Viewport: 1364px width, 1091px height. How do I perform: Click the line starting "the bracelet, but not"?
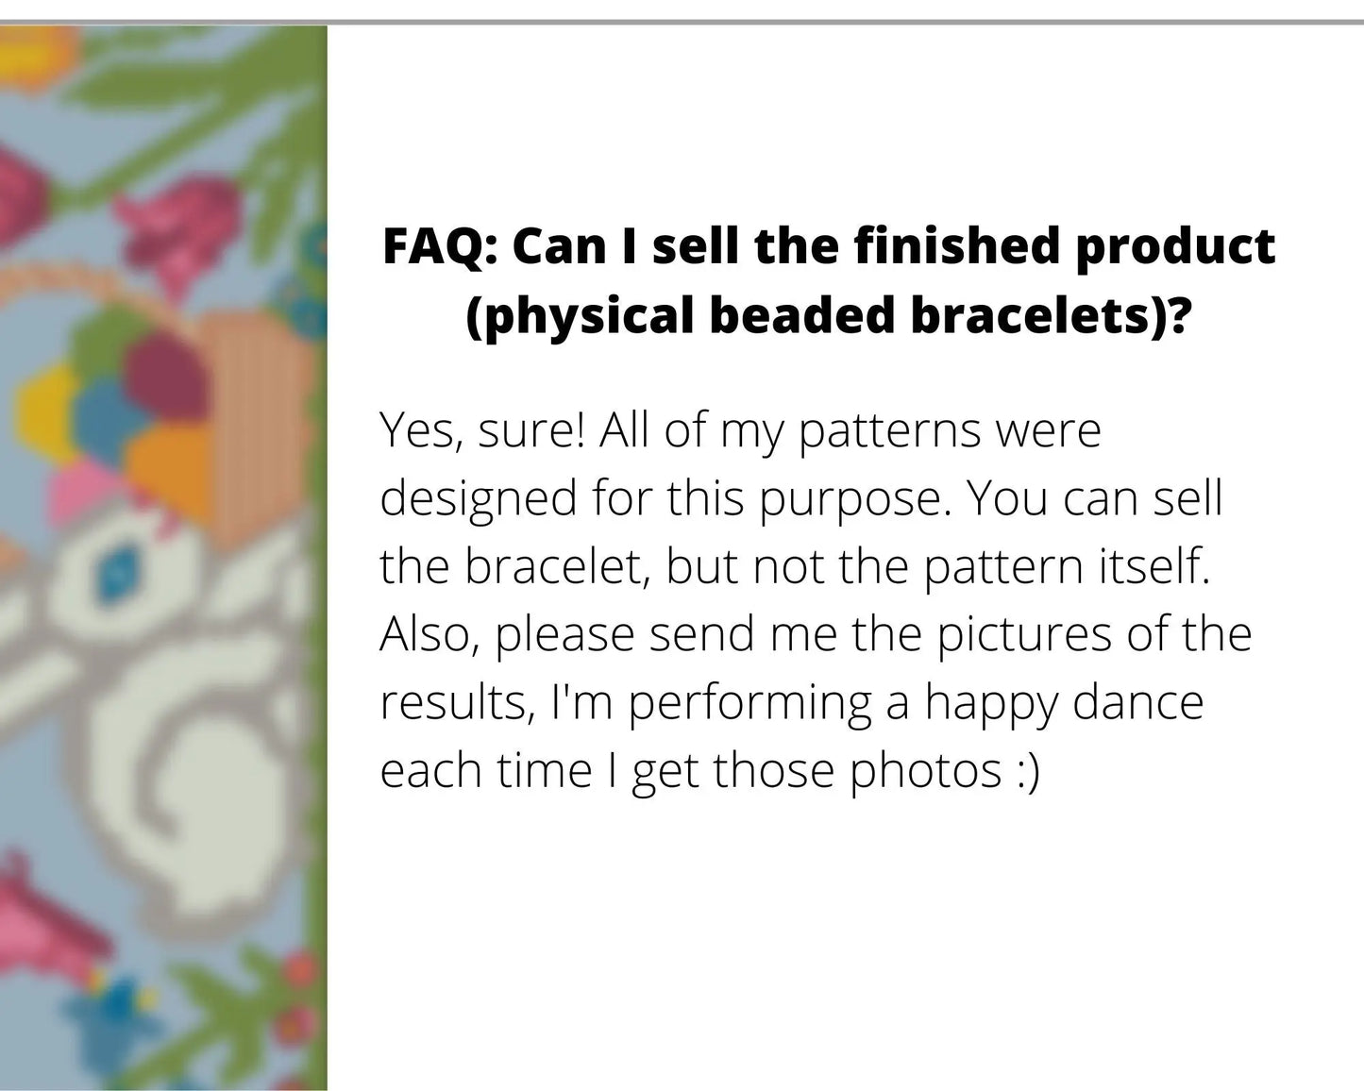(x=793, y=566)
